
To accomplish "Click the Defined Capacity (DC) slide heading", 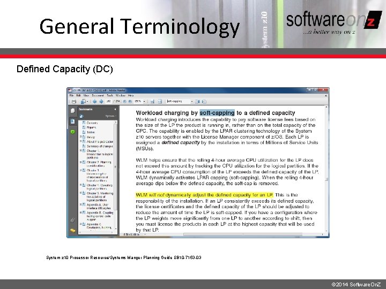I will point(64,69).
